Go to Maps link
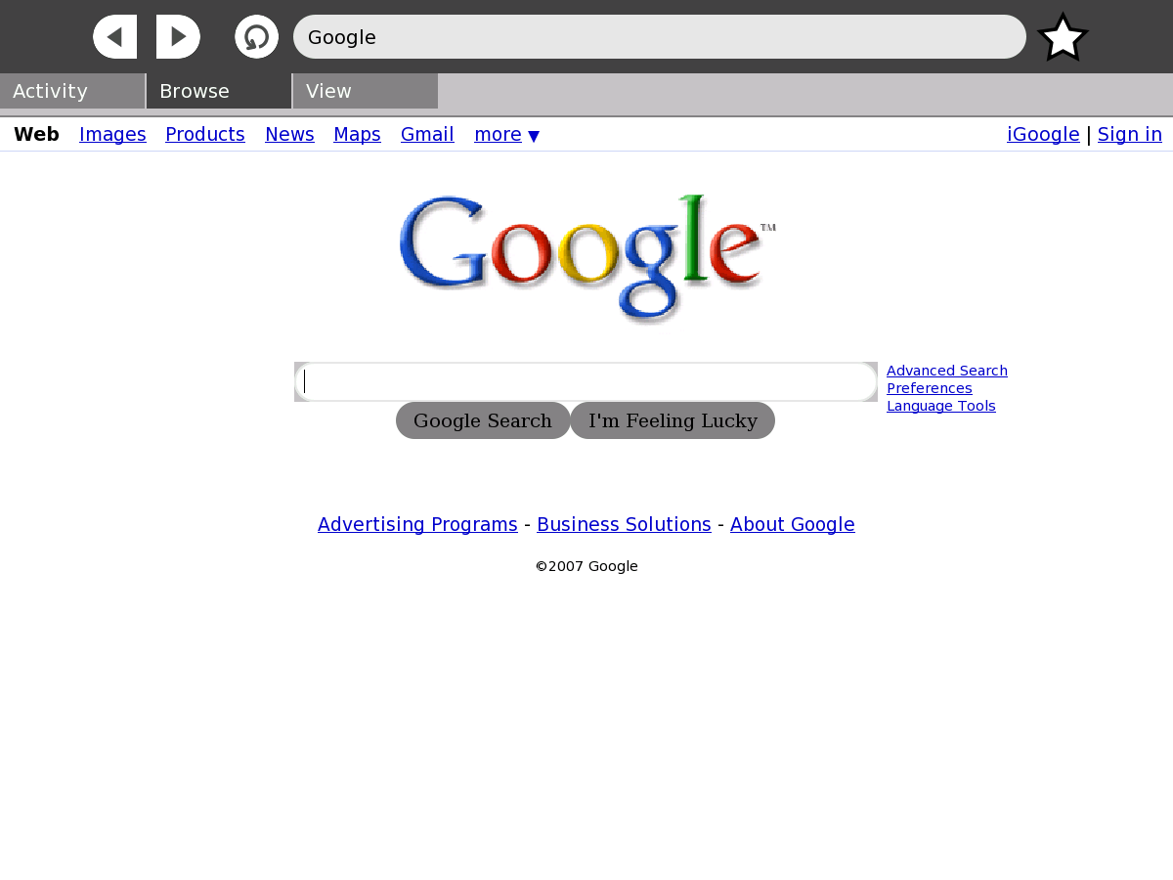Screen dimensions: 1173x880 tap(357, 134)
